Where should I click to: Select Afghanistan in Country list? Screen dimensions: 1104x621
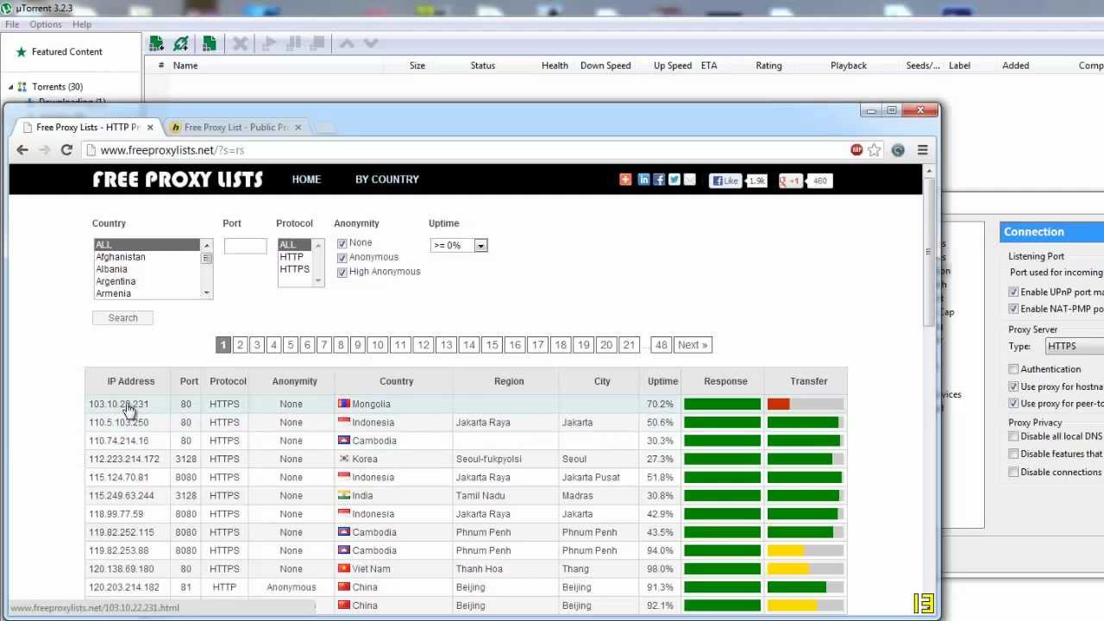pos(121,257)
